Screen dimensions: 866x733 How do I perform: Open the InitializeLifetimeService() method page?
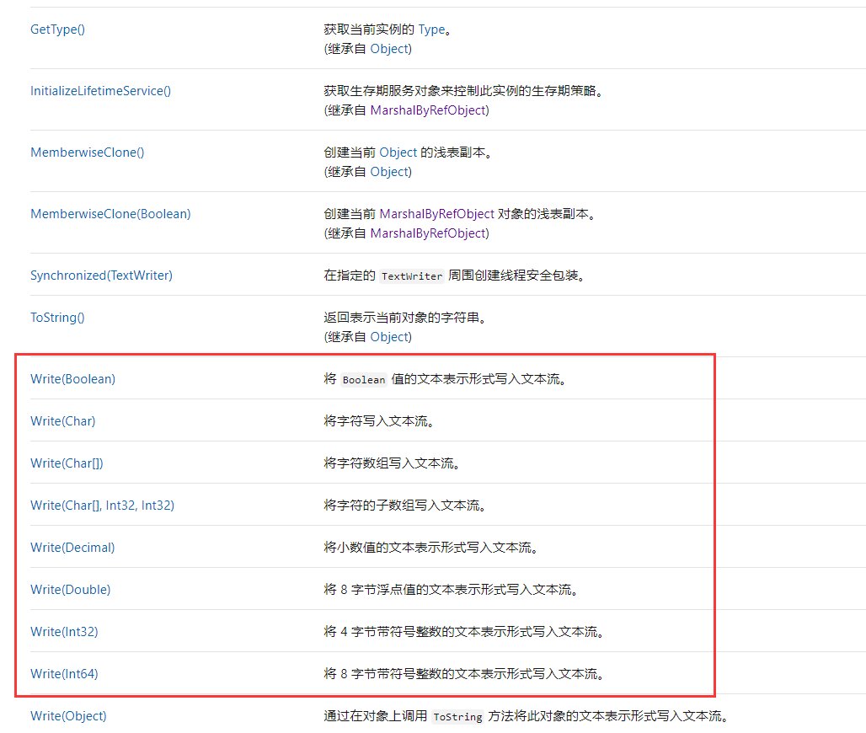(x=100, y=90)
